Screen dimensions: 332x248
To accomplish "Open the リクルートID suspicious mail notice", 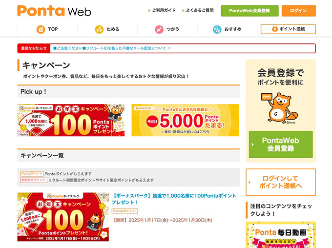I will [110, 48].
